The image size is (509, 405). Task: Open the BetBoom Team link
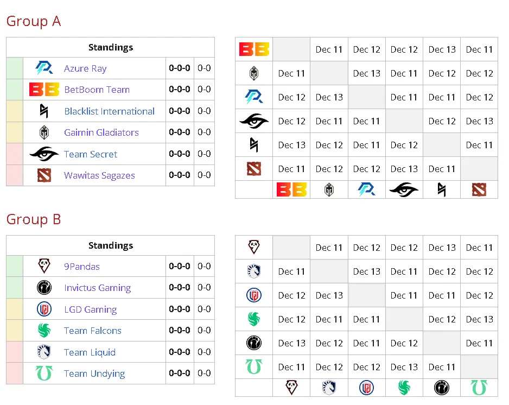tap(97, 90)
